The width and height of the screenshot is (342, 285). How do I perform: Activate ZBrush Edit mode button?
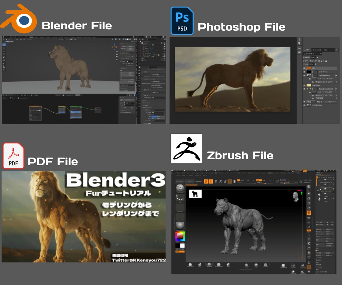(x=206, y=182)
